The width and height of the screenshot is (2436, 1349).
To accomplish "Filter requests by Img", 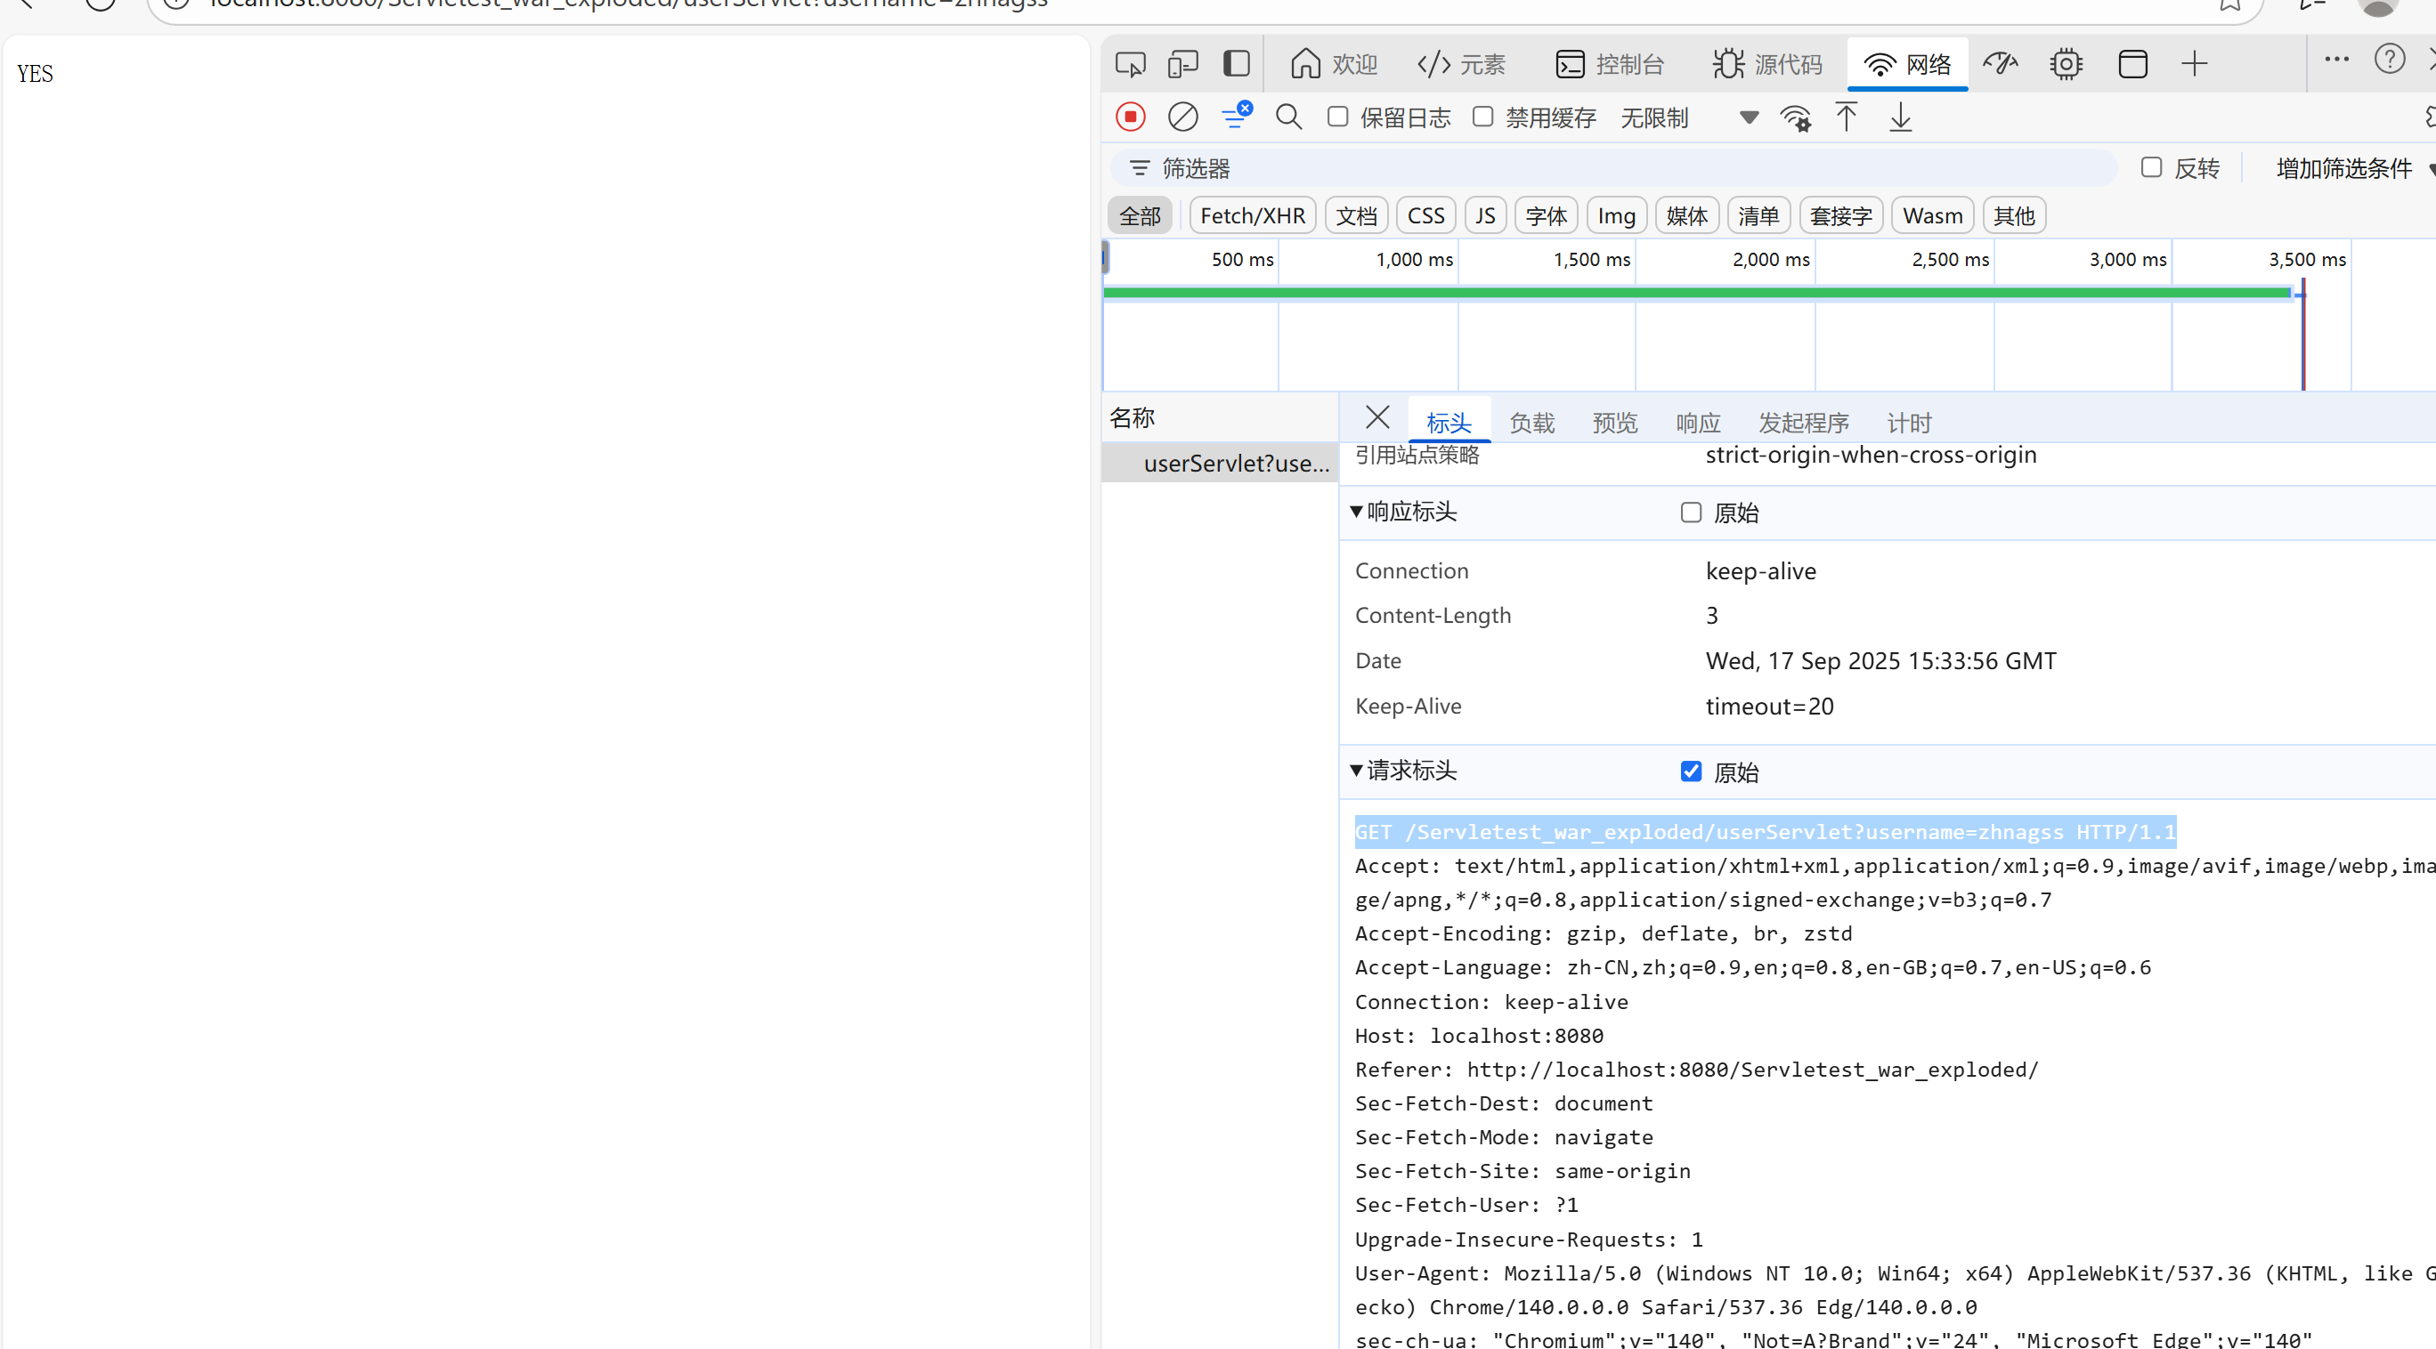I will pos(1616,215).
